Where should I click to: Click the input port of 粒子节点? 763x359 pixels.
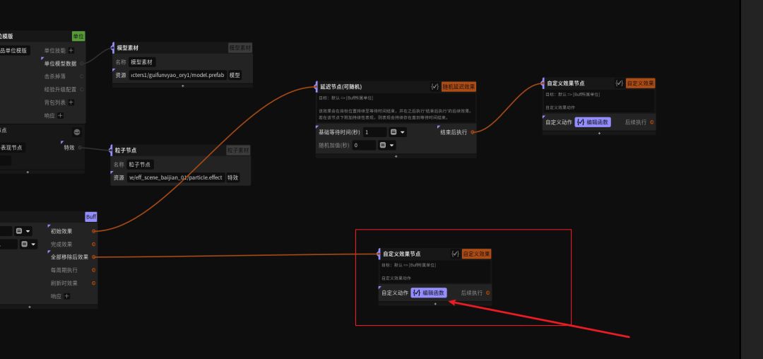pyautogui.click(x=112, y=151)
